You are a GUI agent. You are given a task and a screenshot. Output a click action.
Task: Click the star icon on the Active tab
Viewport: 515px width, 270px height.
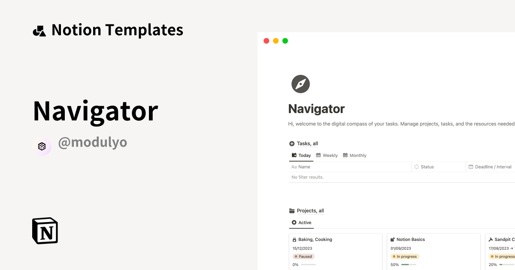(294, 222)
